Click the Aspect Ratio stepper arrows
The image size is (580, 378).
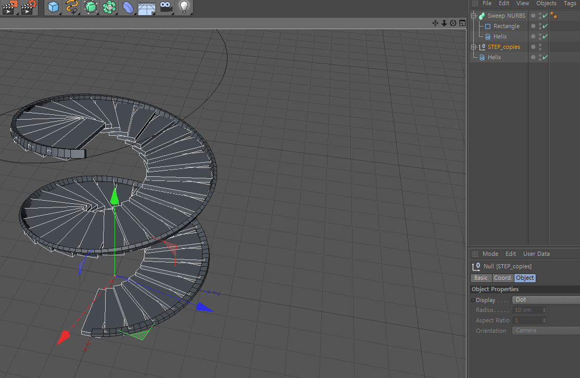544,320
